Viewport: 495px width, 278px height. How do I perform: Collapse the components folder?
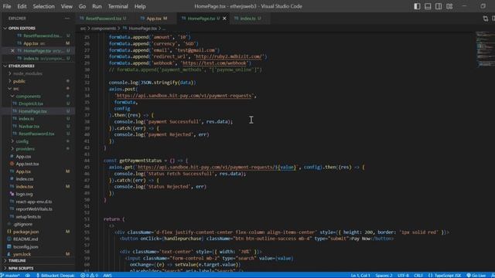point(28,96)
